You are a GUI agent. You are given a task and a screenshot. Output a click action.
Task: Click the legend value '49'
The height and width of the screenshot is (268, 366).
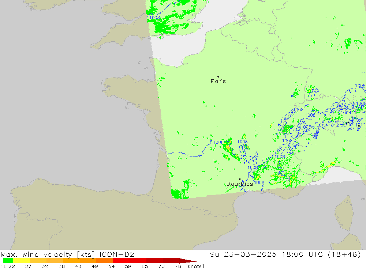click(95, 266)
